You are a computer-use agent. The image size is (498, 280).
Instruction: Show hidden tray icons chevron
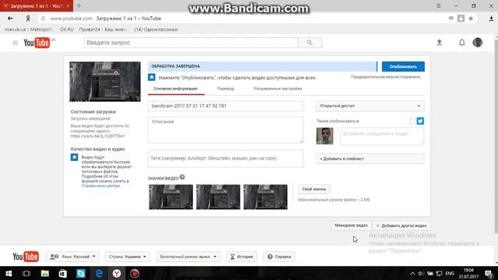pyautogui.click(x=412, y=273)
